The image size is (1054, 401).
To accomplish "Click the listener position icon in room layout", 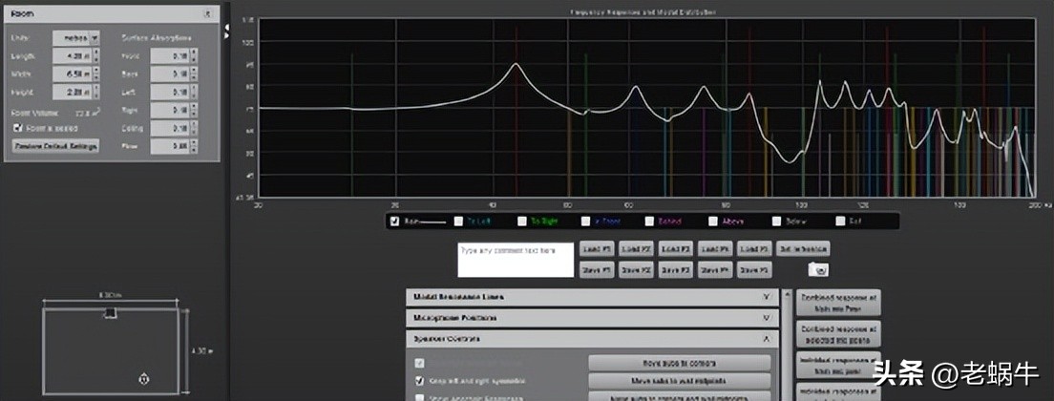I will tap(143, 379).
